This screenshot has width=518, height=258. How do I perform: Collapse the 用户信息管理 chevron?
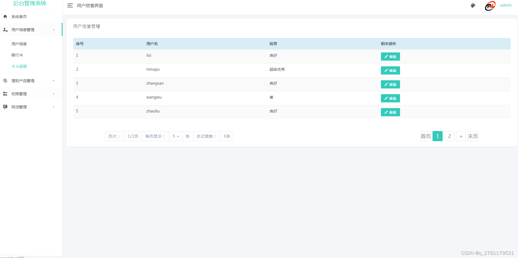[54, 30]
